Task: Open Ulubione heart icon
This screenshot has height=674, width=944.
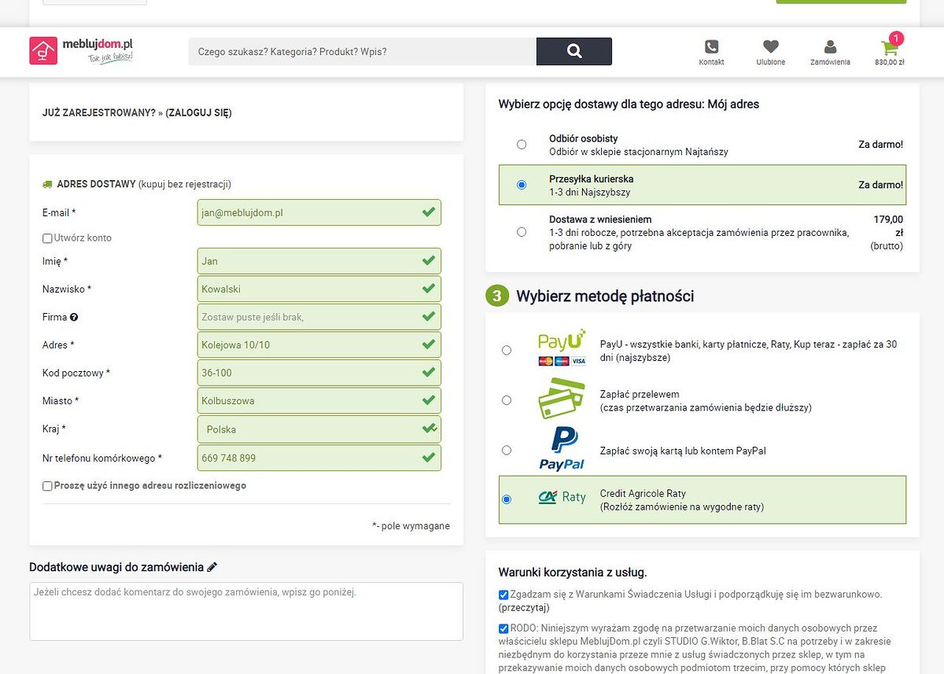Action: coord(771,47)
